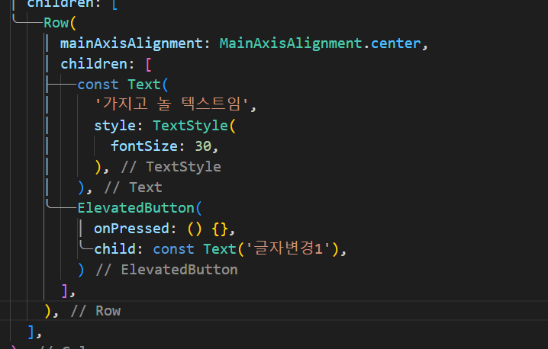Click the fontSize property name
The image size is (548, 349).
coord(144,146)
